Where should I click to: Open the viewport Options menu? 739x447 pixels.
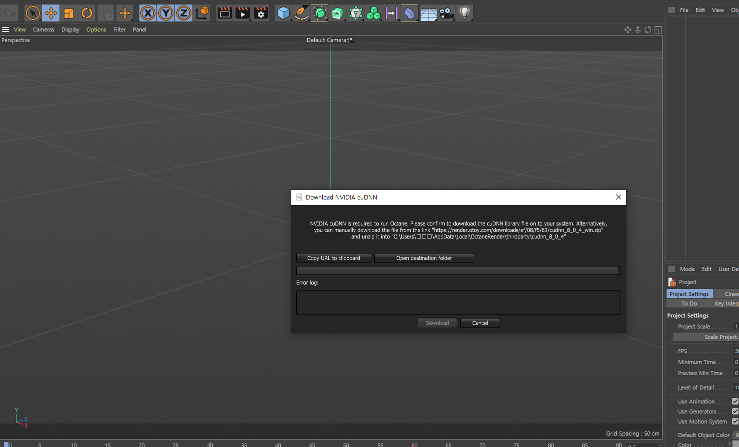click(96, 29)
